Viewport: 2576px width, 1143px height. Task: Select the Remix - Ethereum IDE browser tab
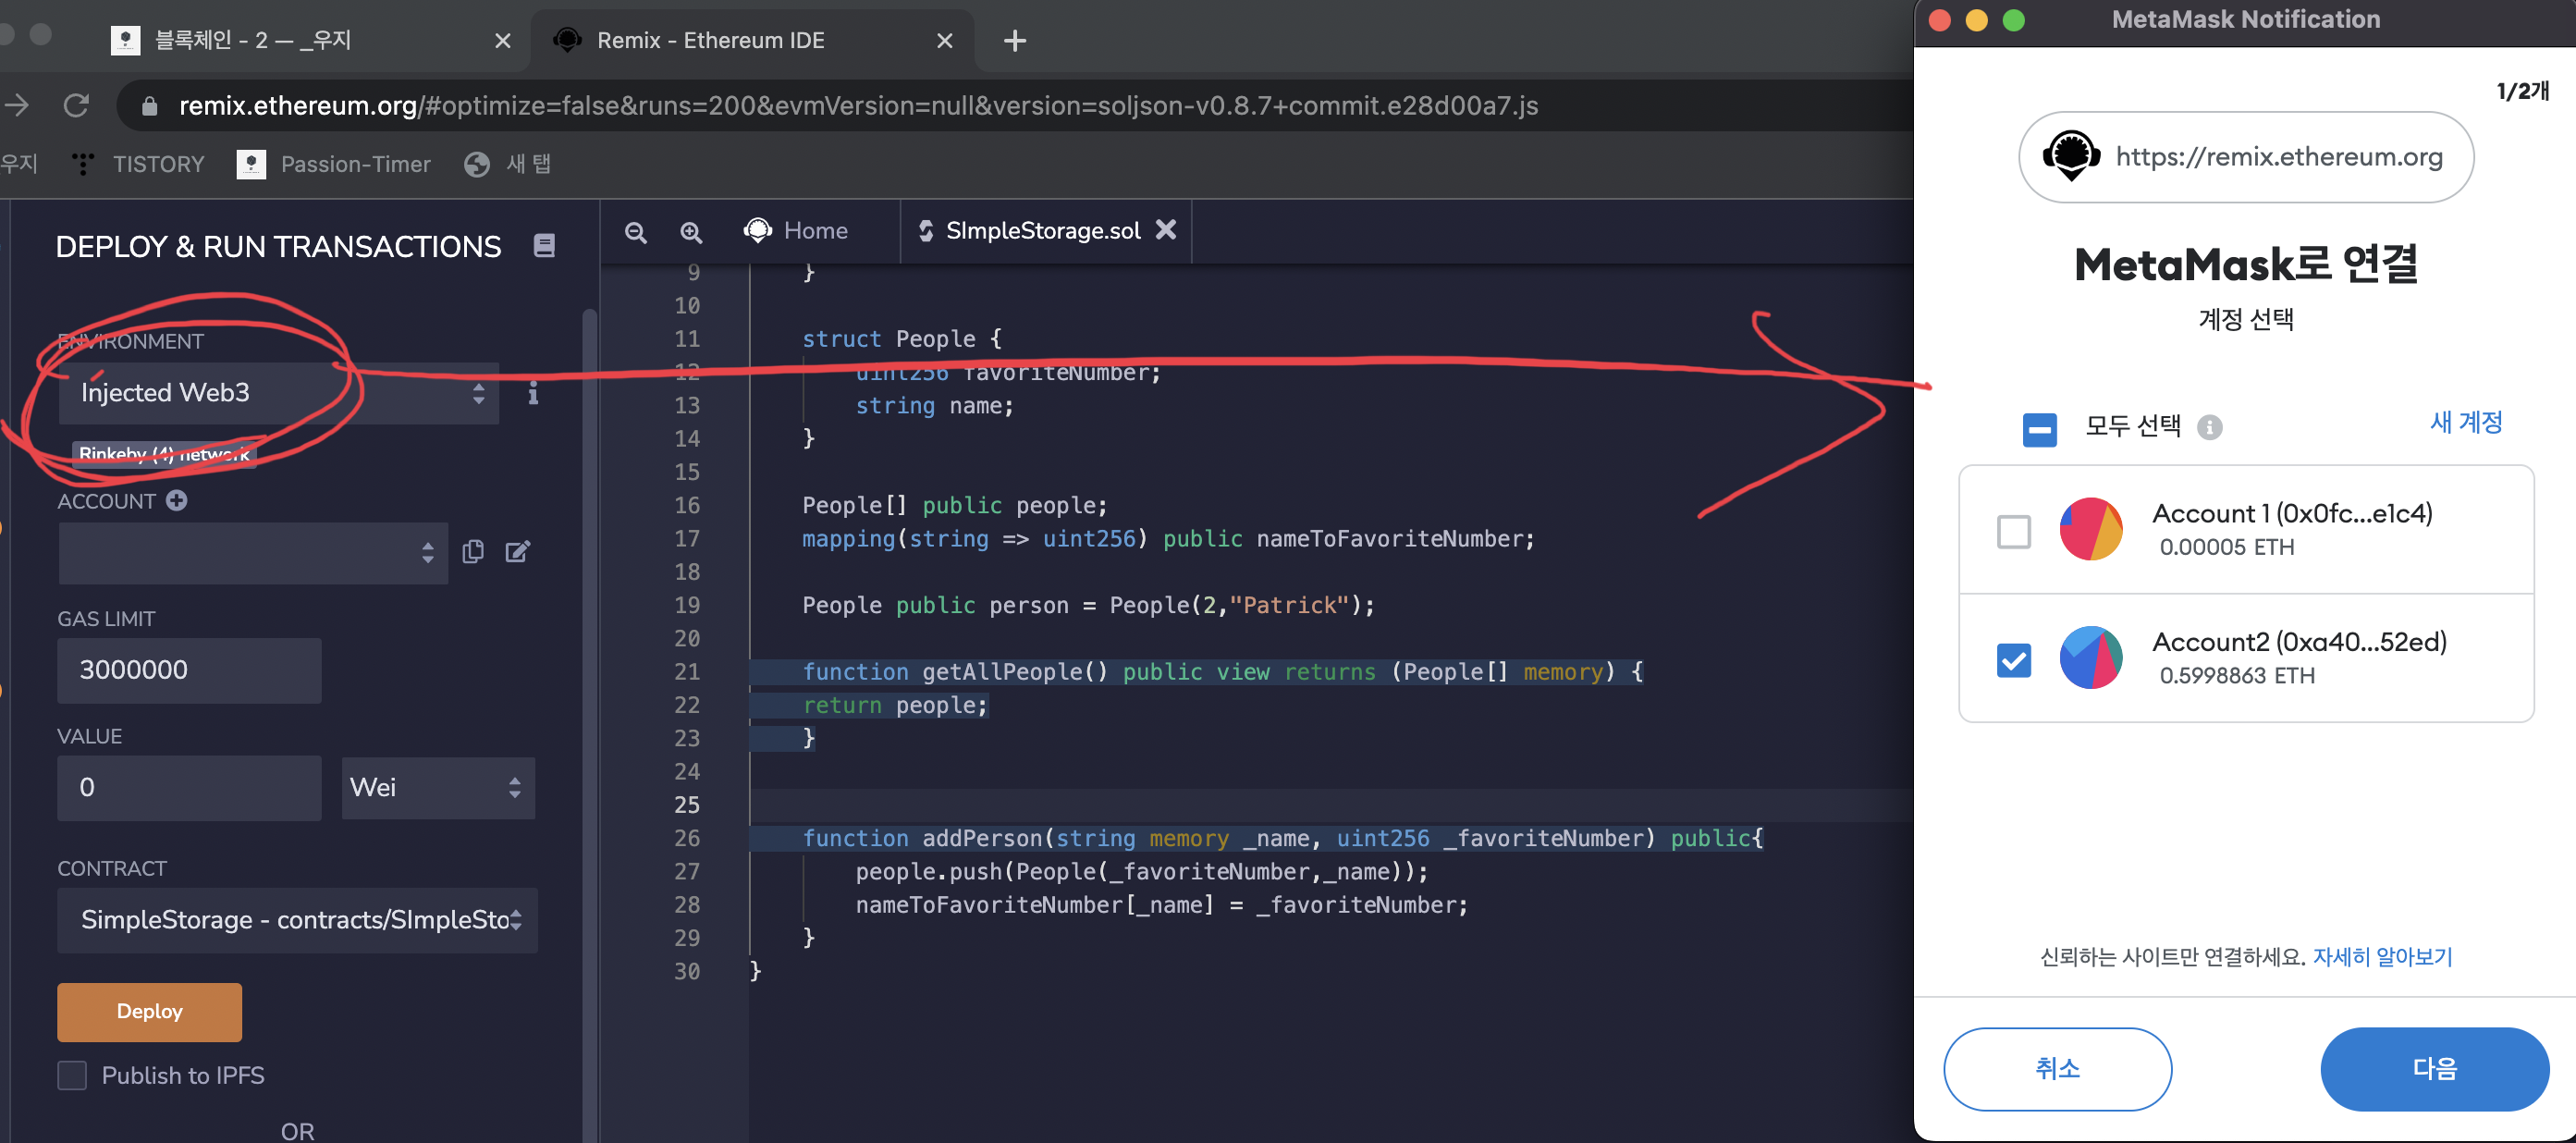pos(710,40)
